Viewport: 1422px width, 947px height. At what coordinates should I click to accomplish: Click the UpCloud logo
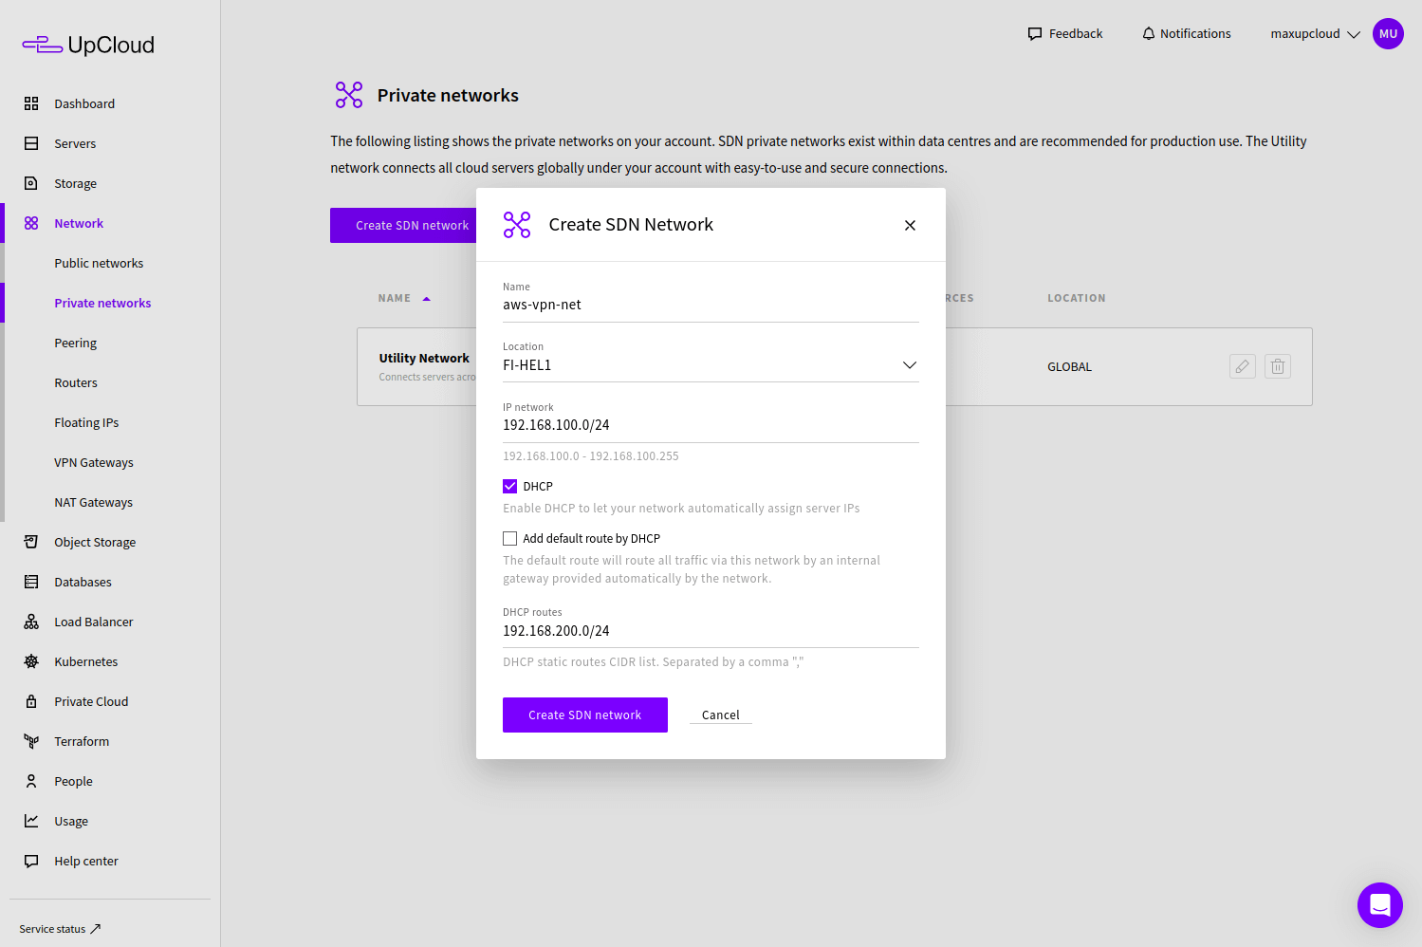pos(88,45)
